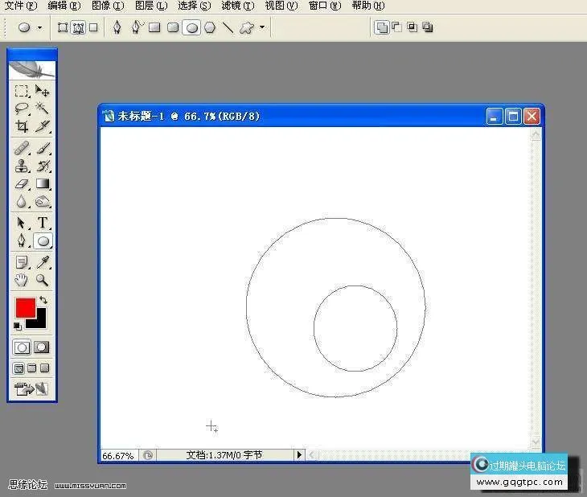Screen dimensions: 587x497
Task: Select the Zoom magnifier tool
Action: coord(42,280)
